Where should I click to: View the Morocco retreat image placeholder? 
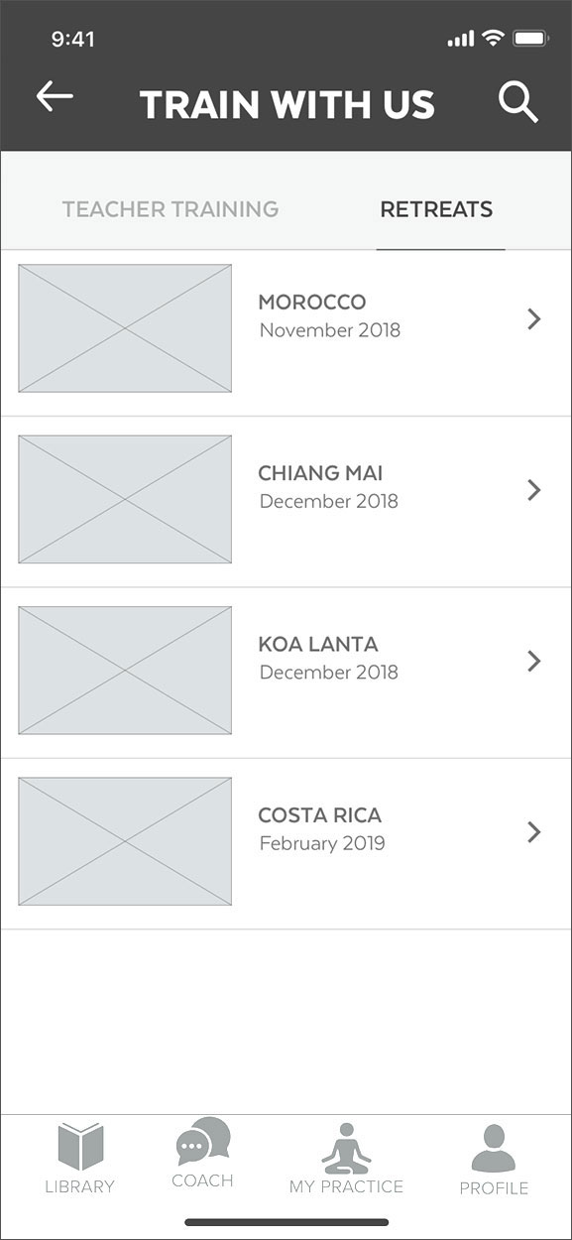pyautogui.click(x=125, y=328)
